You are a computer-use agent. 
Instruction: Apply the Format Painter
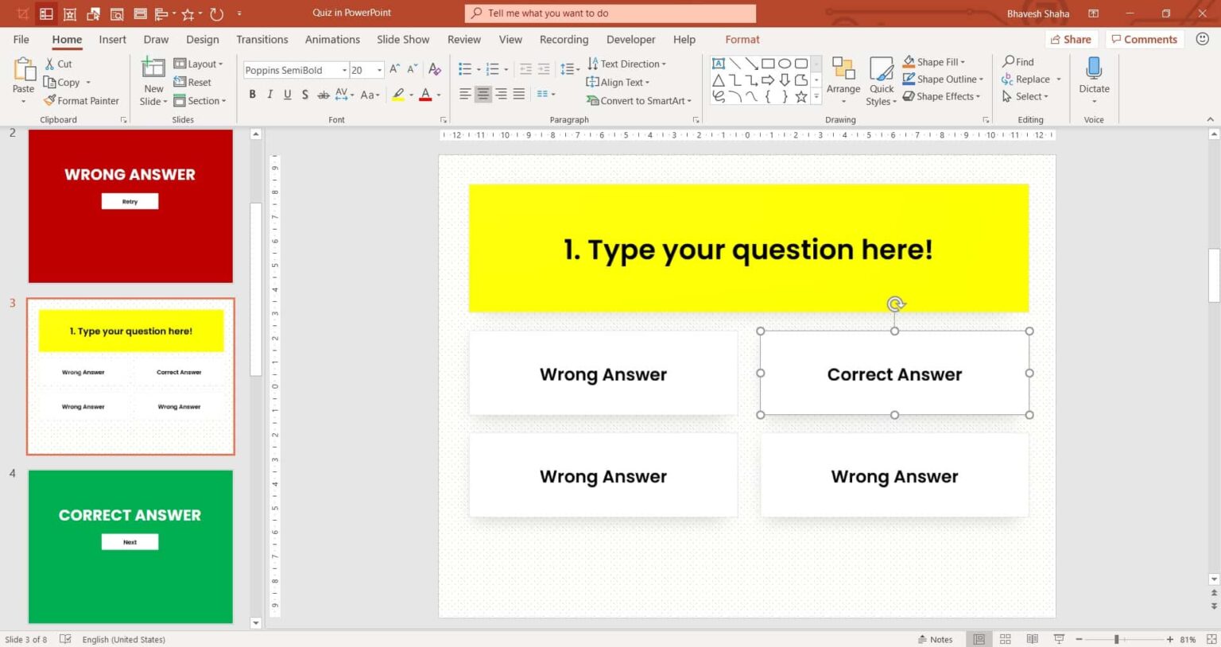click(82, 100)
